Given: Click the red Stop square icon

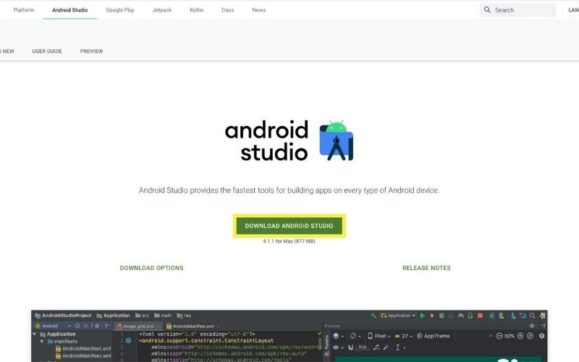Looking at the screenshot, I should [480, 316].
